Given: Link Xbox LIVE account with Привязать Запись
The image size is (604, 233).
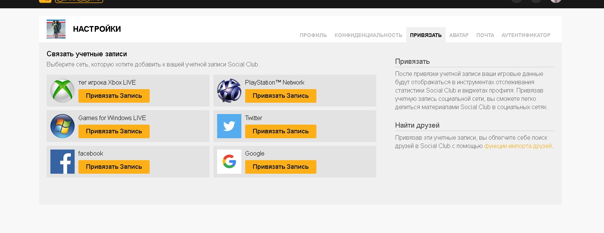Looking at the screenshot, I should (x=114, y=96).
